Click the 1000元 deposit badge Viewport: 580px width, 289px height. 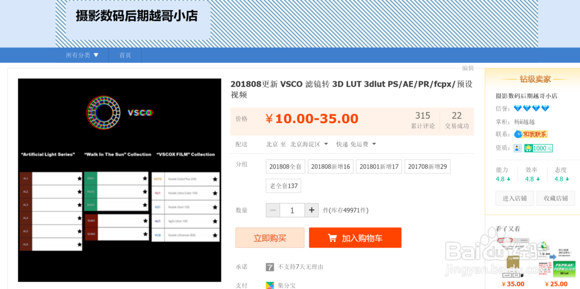point(539,148)
